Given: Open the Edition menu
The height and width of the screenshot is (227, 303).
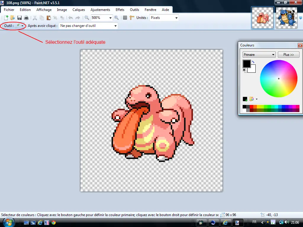Looking at the screenshot, I should 25,10.
